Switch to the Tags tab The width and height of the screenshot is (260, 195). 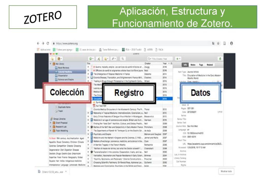click(201, 65)
